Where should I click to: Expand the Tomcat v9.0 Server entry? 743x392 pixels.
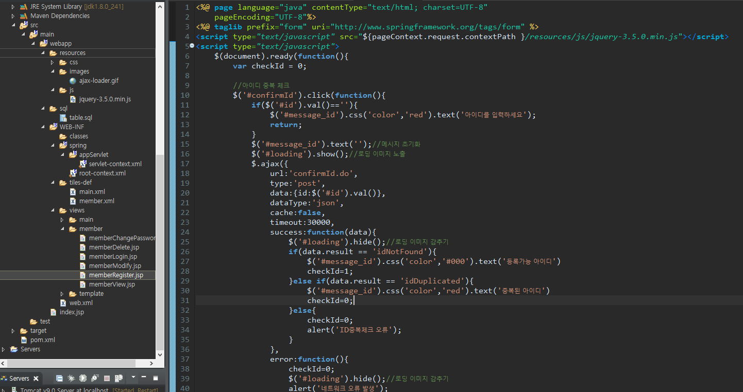(3, 391)
